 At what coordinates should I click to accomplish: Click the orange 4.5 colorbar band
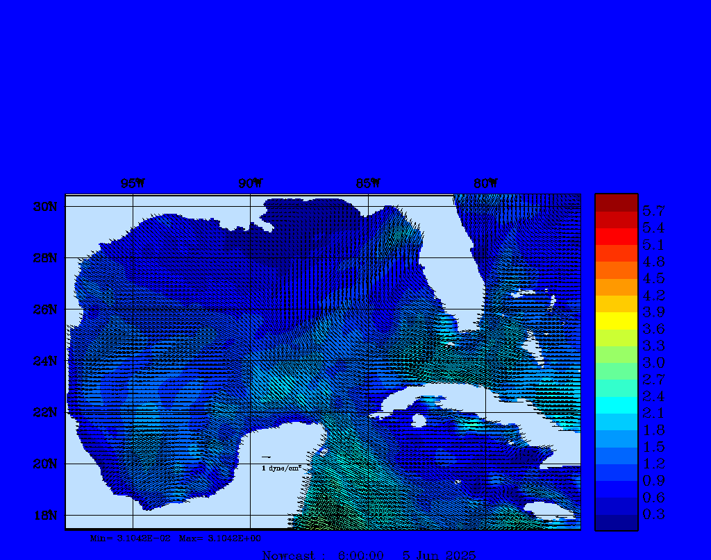616,270
